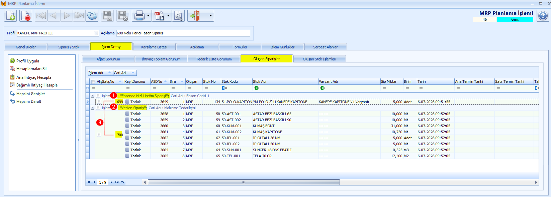
Task: Collapse the Fasonda Hızlı Üretim Siparişi group
Action: point(92,96)
